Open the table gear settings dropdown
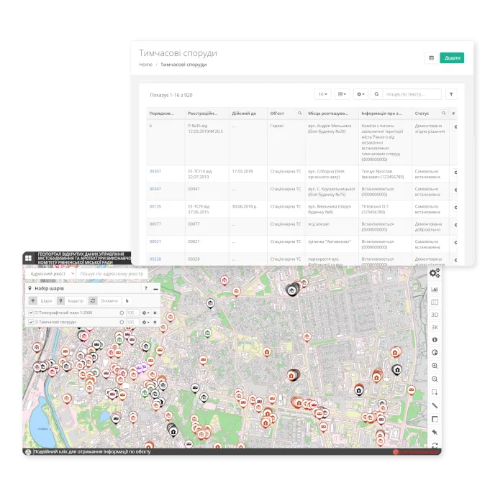This screenshot has width=490, height=503. (360, 94)
